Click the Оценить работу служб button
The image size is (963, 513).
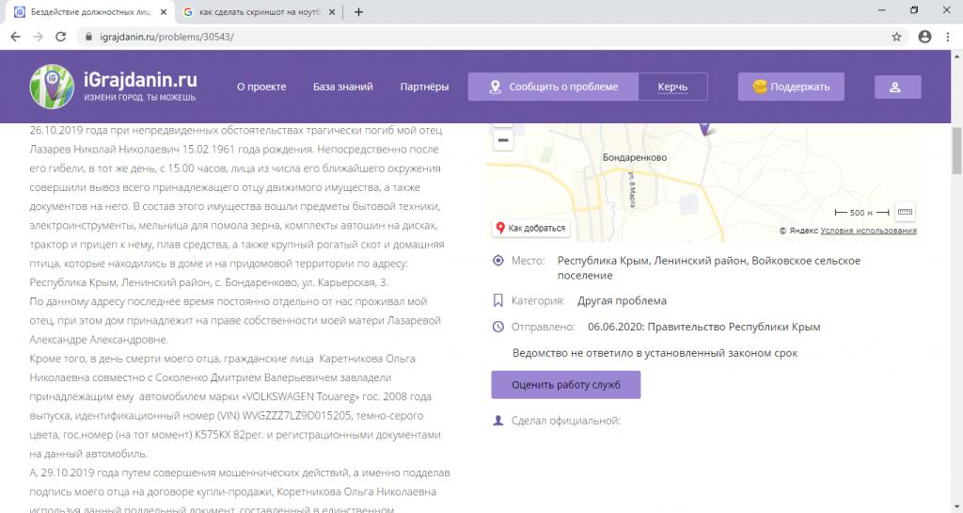click(565, 385)
